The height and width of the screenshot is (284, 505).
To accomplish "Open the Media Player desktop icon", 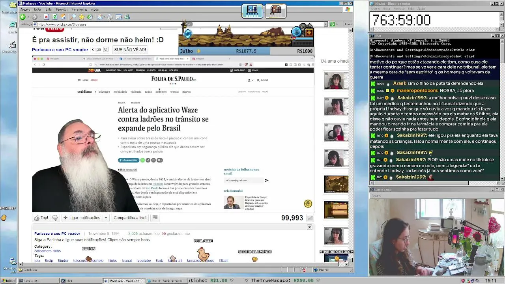I will [x=12, y=45].
